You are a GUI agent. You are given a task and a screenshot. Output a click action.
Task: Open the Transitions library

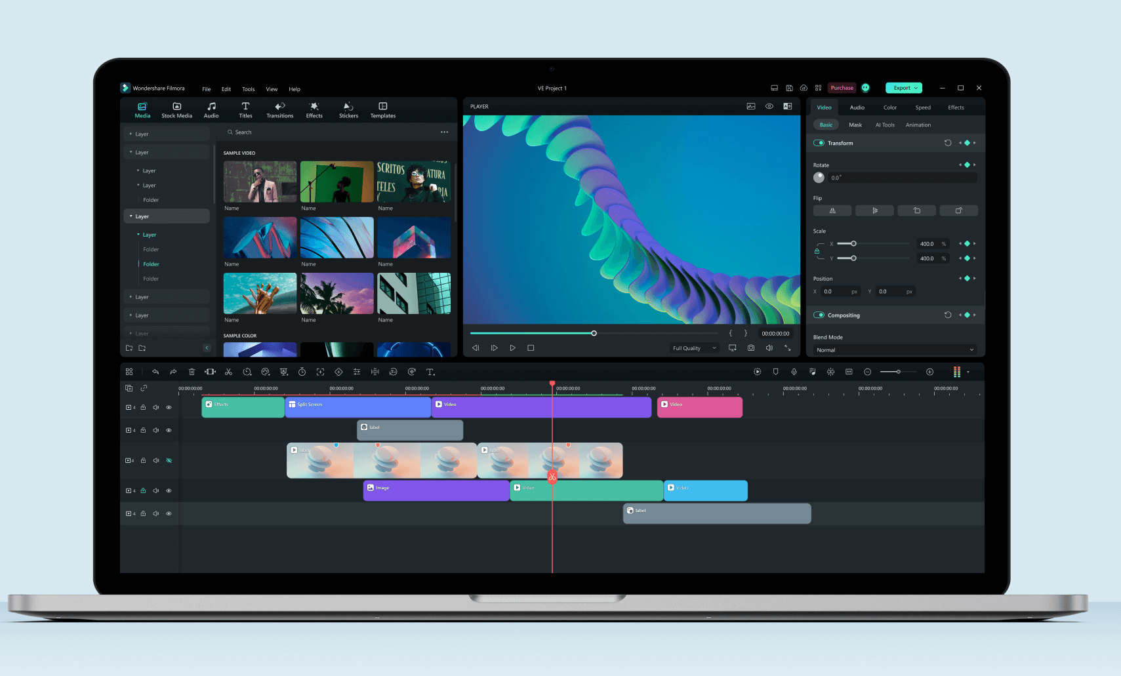(279, 109)
